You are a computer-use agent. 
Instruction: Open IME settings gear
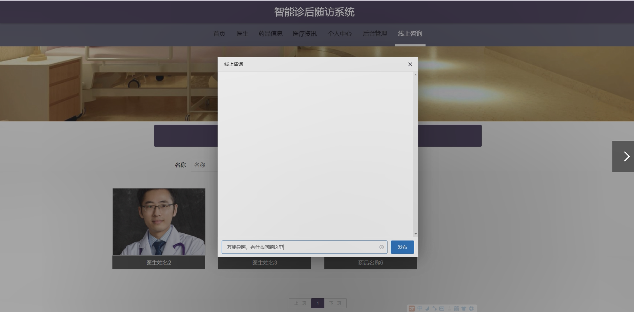point(471,308)
